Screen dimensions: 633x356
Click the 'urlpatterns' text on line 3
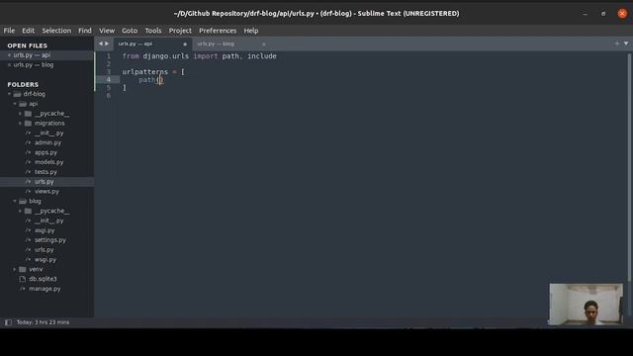point(145,72)
